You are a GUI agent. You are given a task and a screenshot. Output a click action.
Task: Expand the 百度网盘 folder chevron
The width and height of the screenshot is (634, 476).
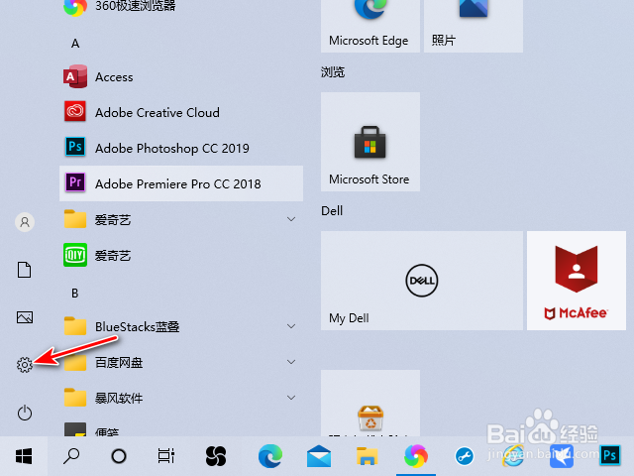click(x=291, y=362)
